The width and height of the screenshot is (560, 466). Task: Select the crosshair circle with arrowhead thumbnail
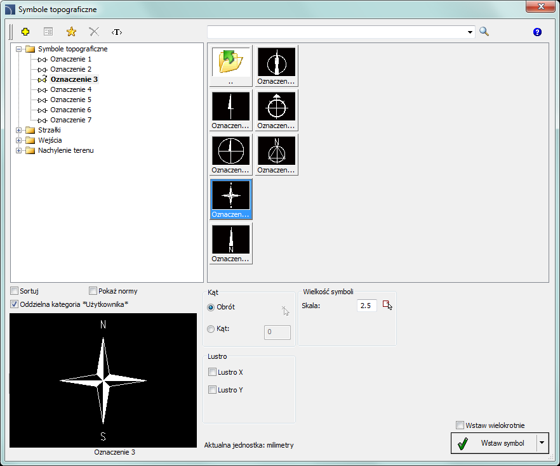click(276, 110)
